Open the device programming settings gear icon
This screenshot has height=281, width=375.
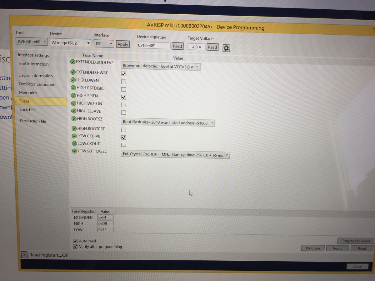pyautogui.click(x=227, y=48)
